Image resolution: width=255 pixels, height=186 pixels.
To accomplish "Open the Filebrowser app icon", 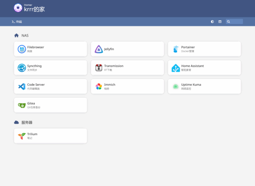I will (22, 49).
